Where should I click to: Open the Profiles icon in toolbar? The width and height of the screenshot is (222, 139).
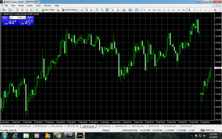(10, 10)
